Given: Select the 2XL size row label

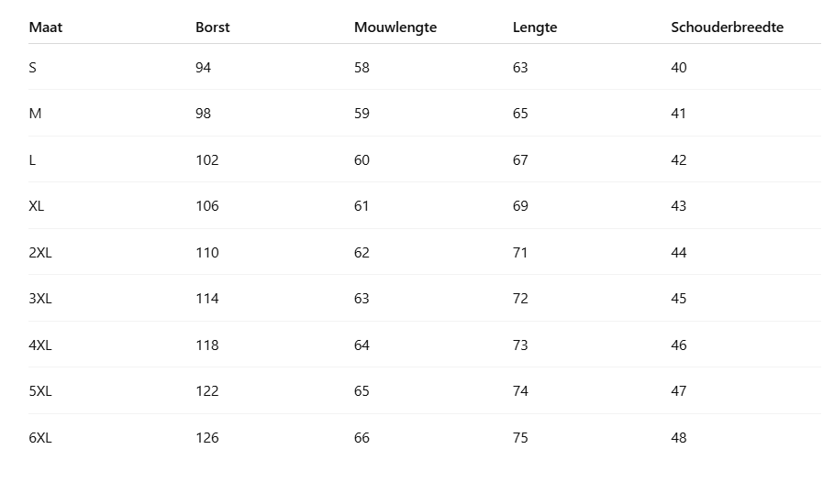Looking at the screenshot, I should click(40, 252).
